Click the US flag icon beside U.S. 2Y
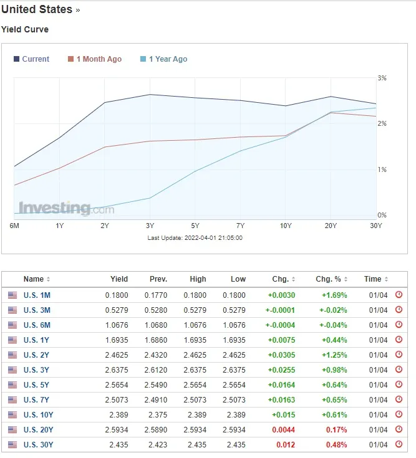Image resolution: width=416 pixels, height=458 pixels. 12,355
